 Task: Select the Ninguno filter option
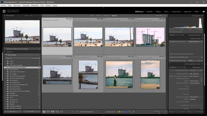click(x=114, y=16)
